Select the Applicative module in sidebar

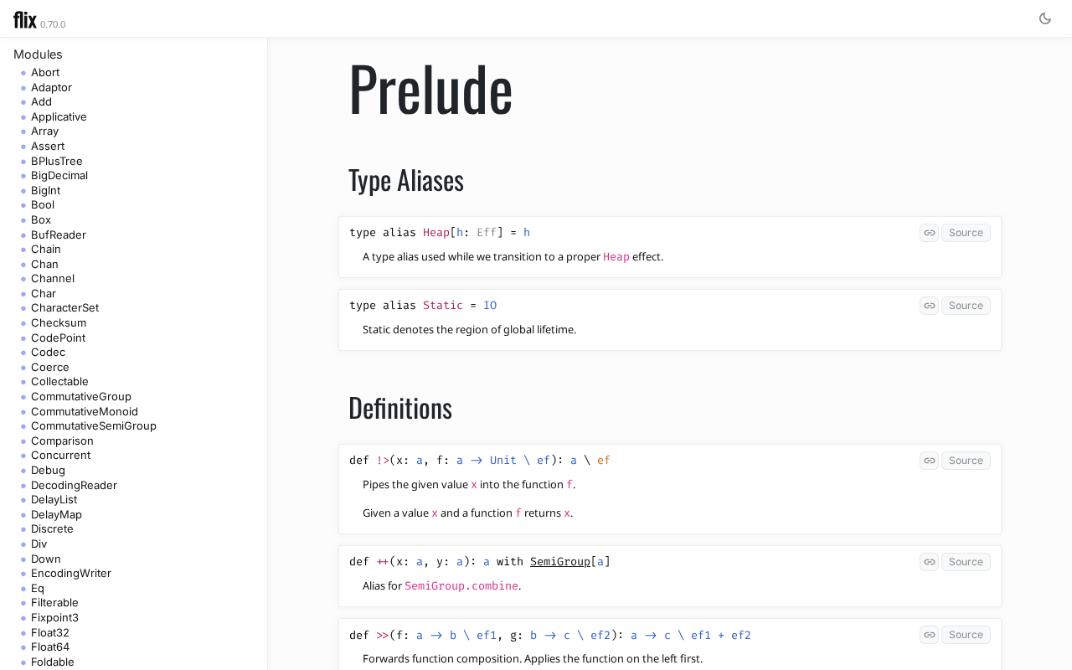59,116
